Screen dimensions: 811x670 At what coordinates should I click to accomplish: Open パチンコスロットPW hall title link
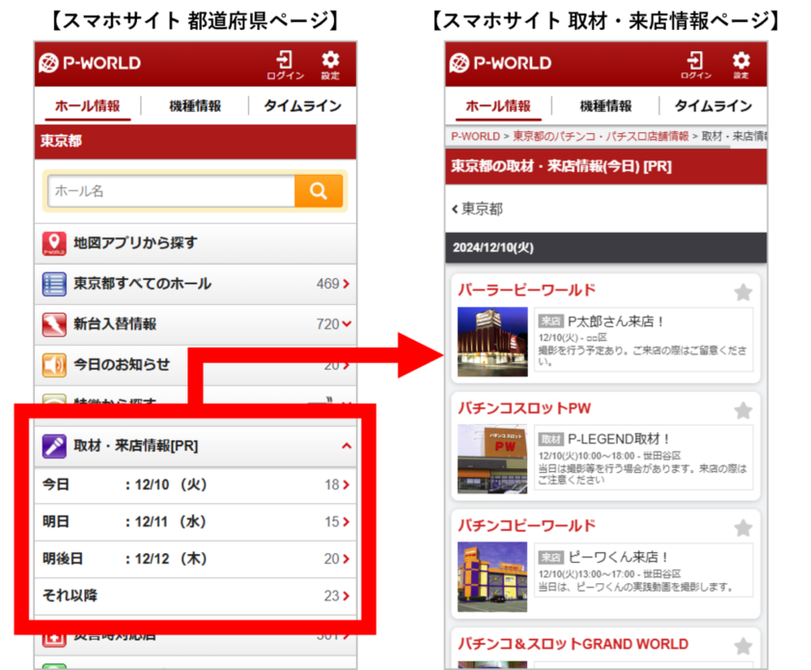[524, 408]
